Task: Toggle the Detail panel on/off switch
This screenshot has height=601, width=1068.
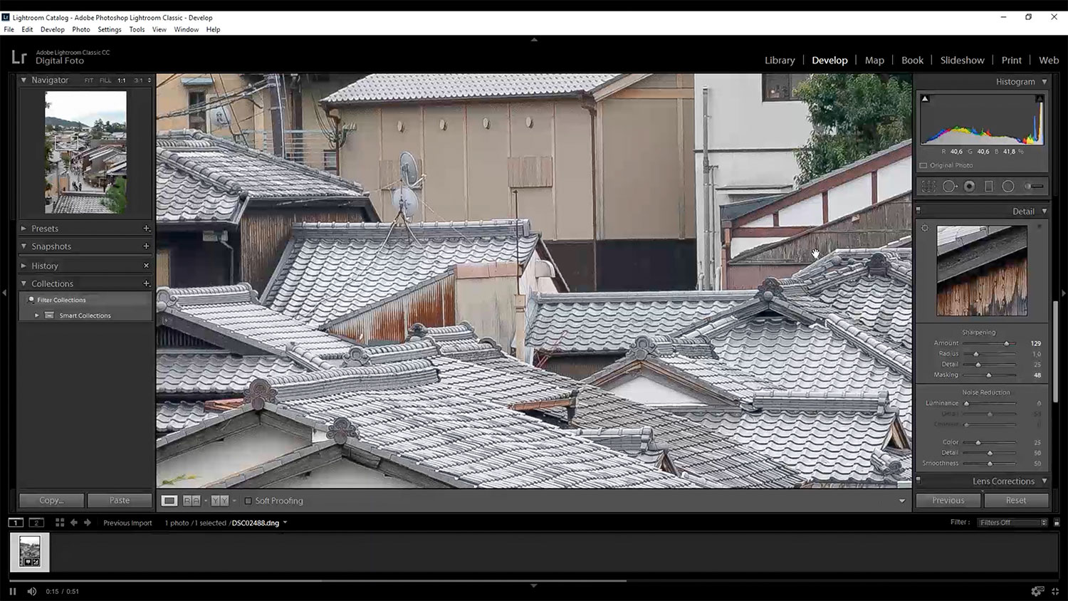Action: tap(918, 211)
